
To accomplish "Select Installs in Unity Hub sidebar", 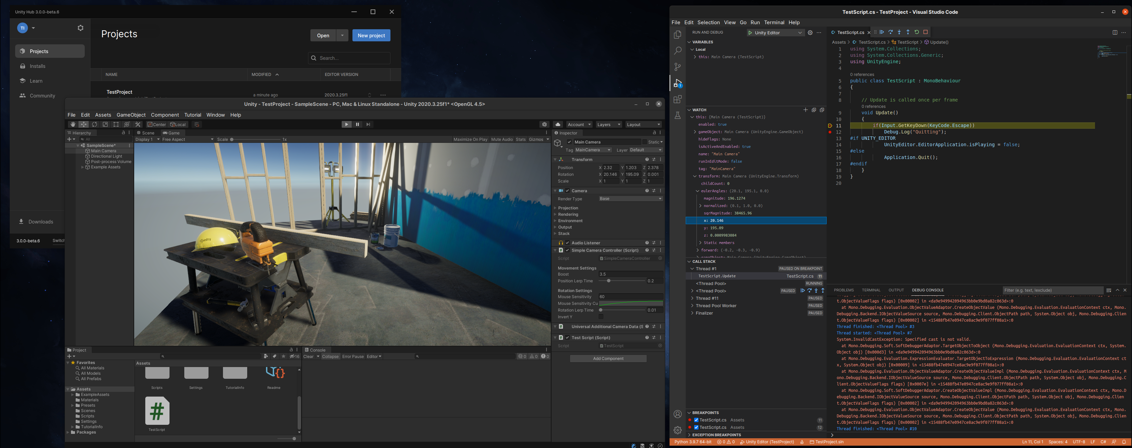I will click(x=37, y=66).
